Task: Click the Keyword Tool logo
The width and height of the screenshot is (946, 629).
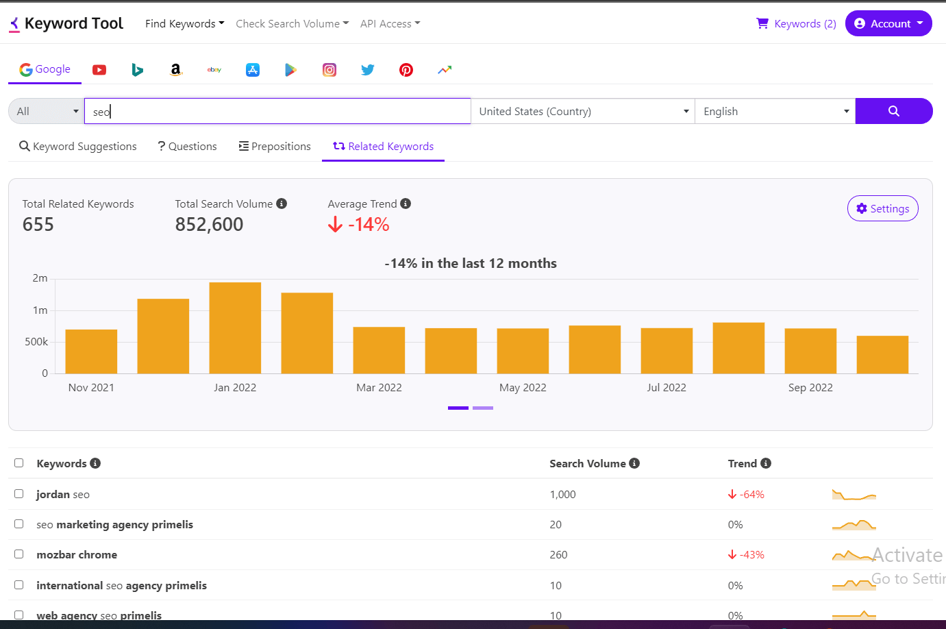Action: (66, 24)
